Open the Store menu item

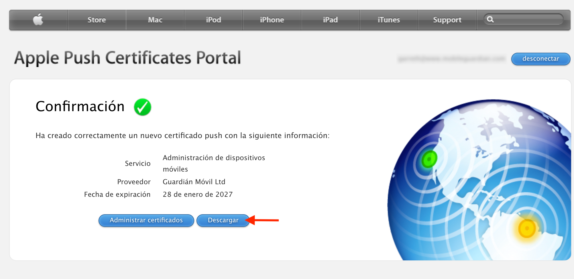[97, 20]
